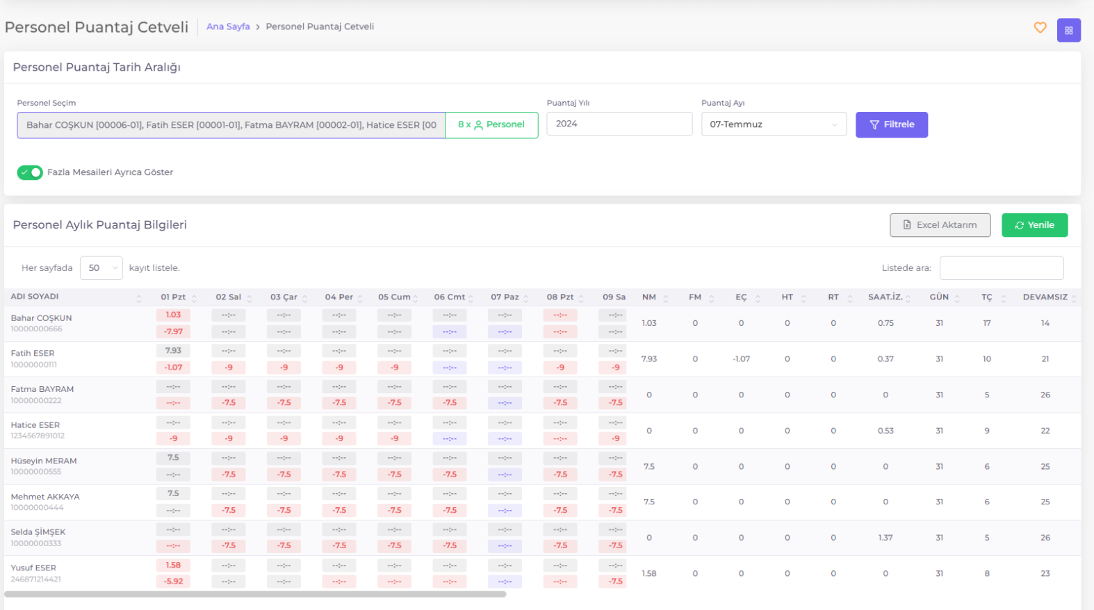Open the purple grid menu icon
This screenshot has height=610, width=1094.
(1068, 30)
